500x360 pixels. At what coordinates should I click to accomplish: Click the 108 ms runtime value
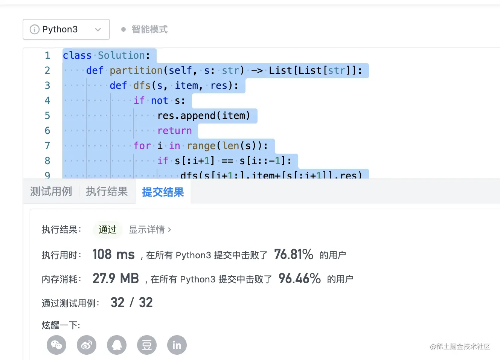114,255
